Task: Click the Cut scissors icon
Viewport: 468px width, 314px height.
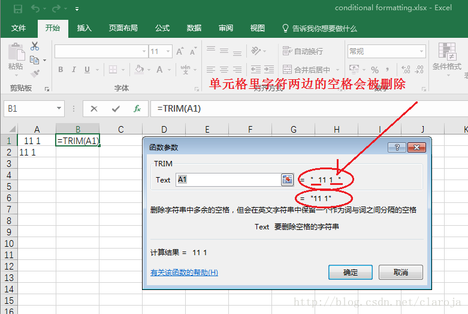Action: tap(35, 46)
